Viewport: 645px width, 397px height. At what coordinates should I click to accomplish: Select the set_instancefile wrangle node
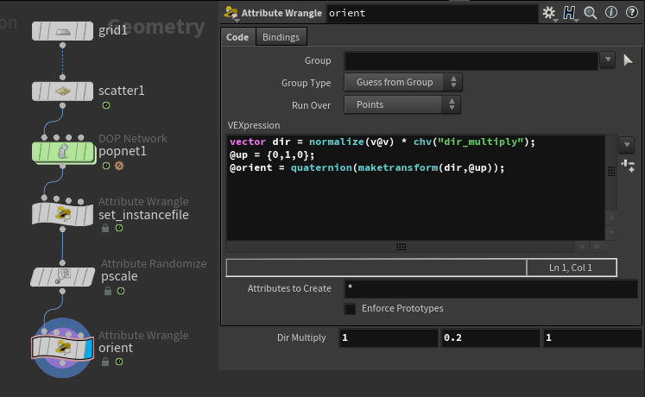tap(62, 214)
